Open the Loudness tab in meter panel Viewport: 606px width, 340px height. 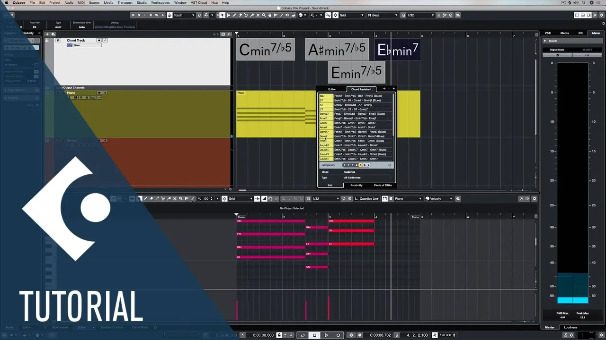pyautogui.click(x=570, y=327)
